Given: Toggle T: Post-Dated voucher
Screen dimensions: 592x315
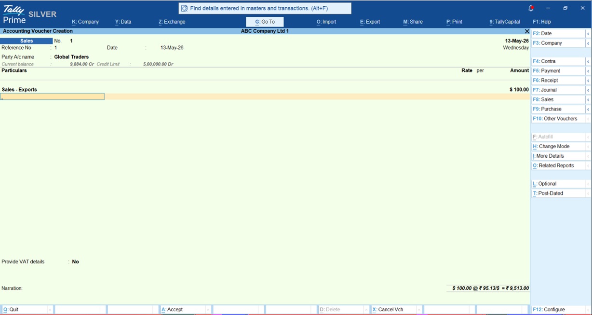Looking at the screenshot, I should click(x=558, y=193).
